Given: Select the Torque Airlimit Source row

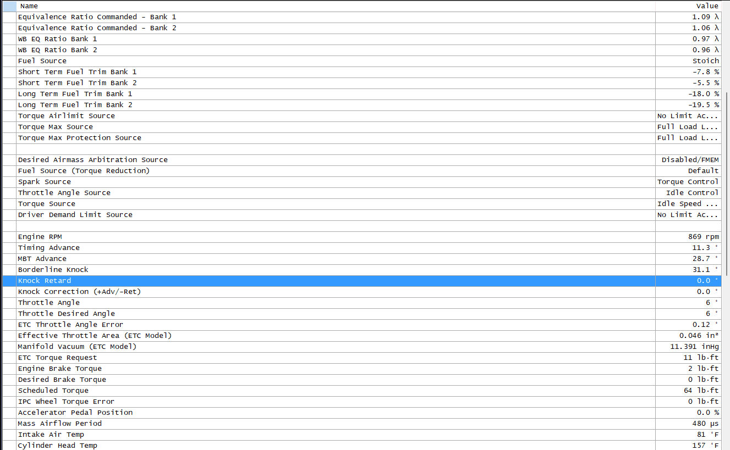Looking at the screenshot, I should 362,116.
